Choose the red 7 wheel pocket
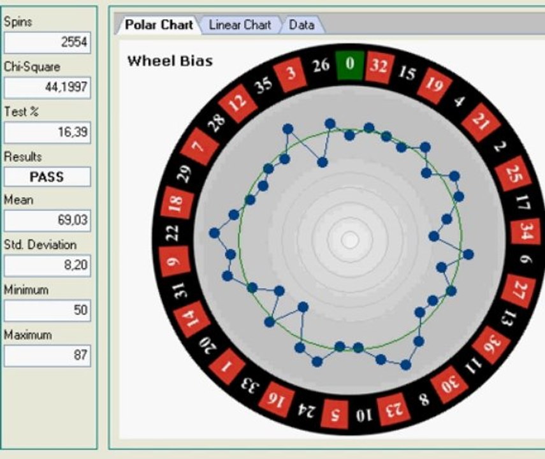The width and height of the screenshot is (545, 459). tap(199, 147)
